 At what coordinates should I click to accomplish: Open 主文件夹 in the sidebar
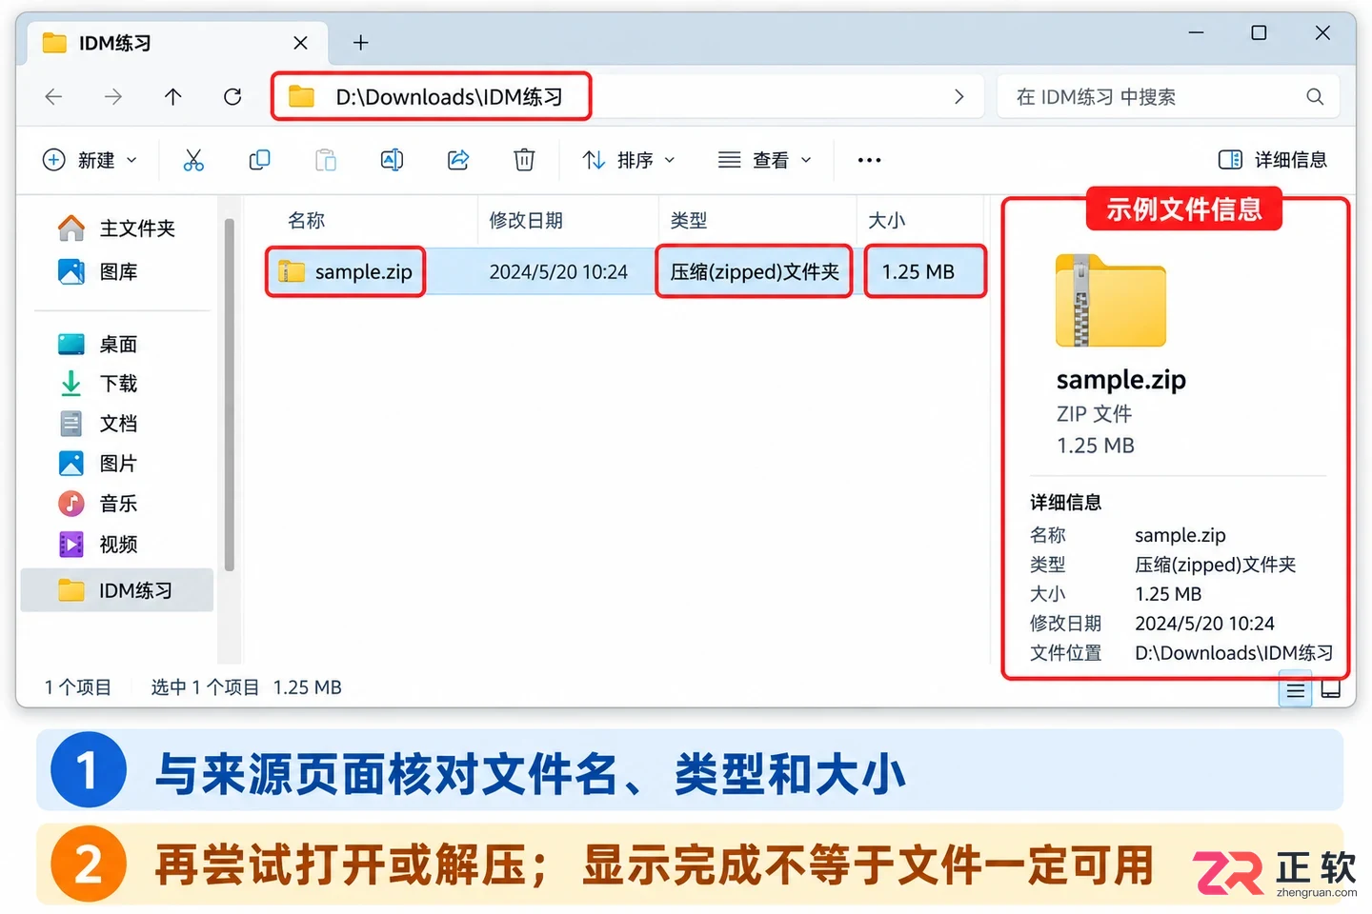(x=117, y=228)
